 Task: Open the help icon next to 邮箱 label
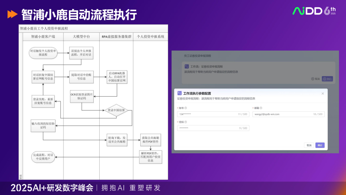261,108
